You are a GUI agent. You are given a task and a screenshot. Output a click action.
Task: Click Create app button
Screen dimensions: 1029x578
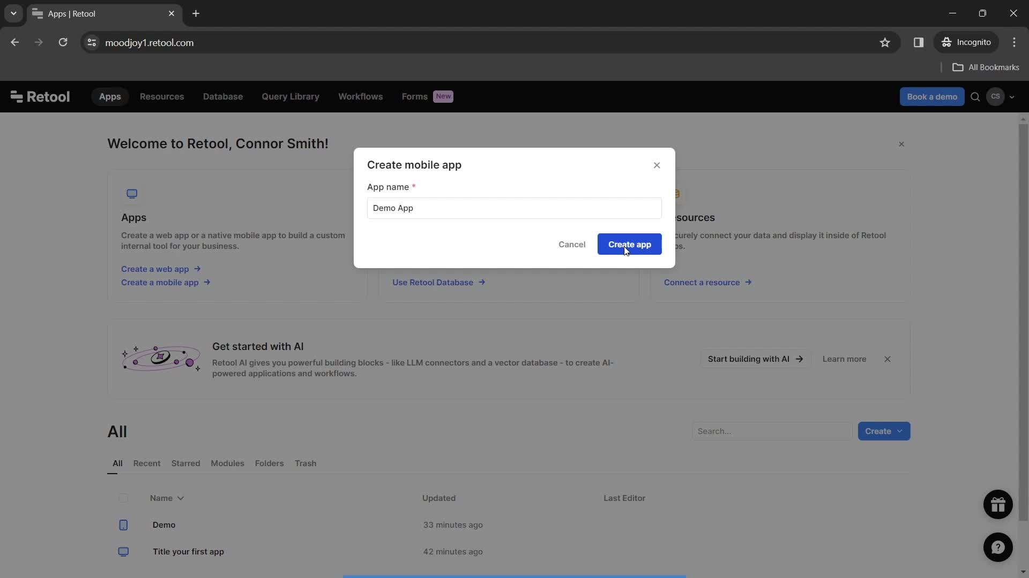628,244
